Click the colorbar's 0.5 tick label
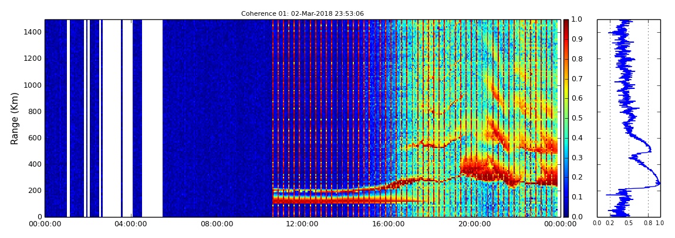675x238 pixels. pyautogui.click(x=578, y=118)
